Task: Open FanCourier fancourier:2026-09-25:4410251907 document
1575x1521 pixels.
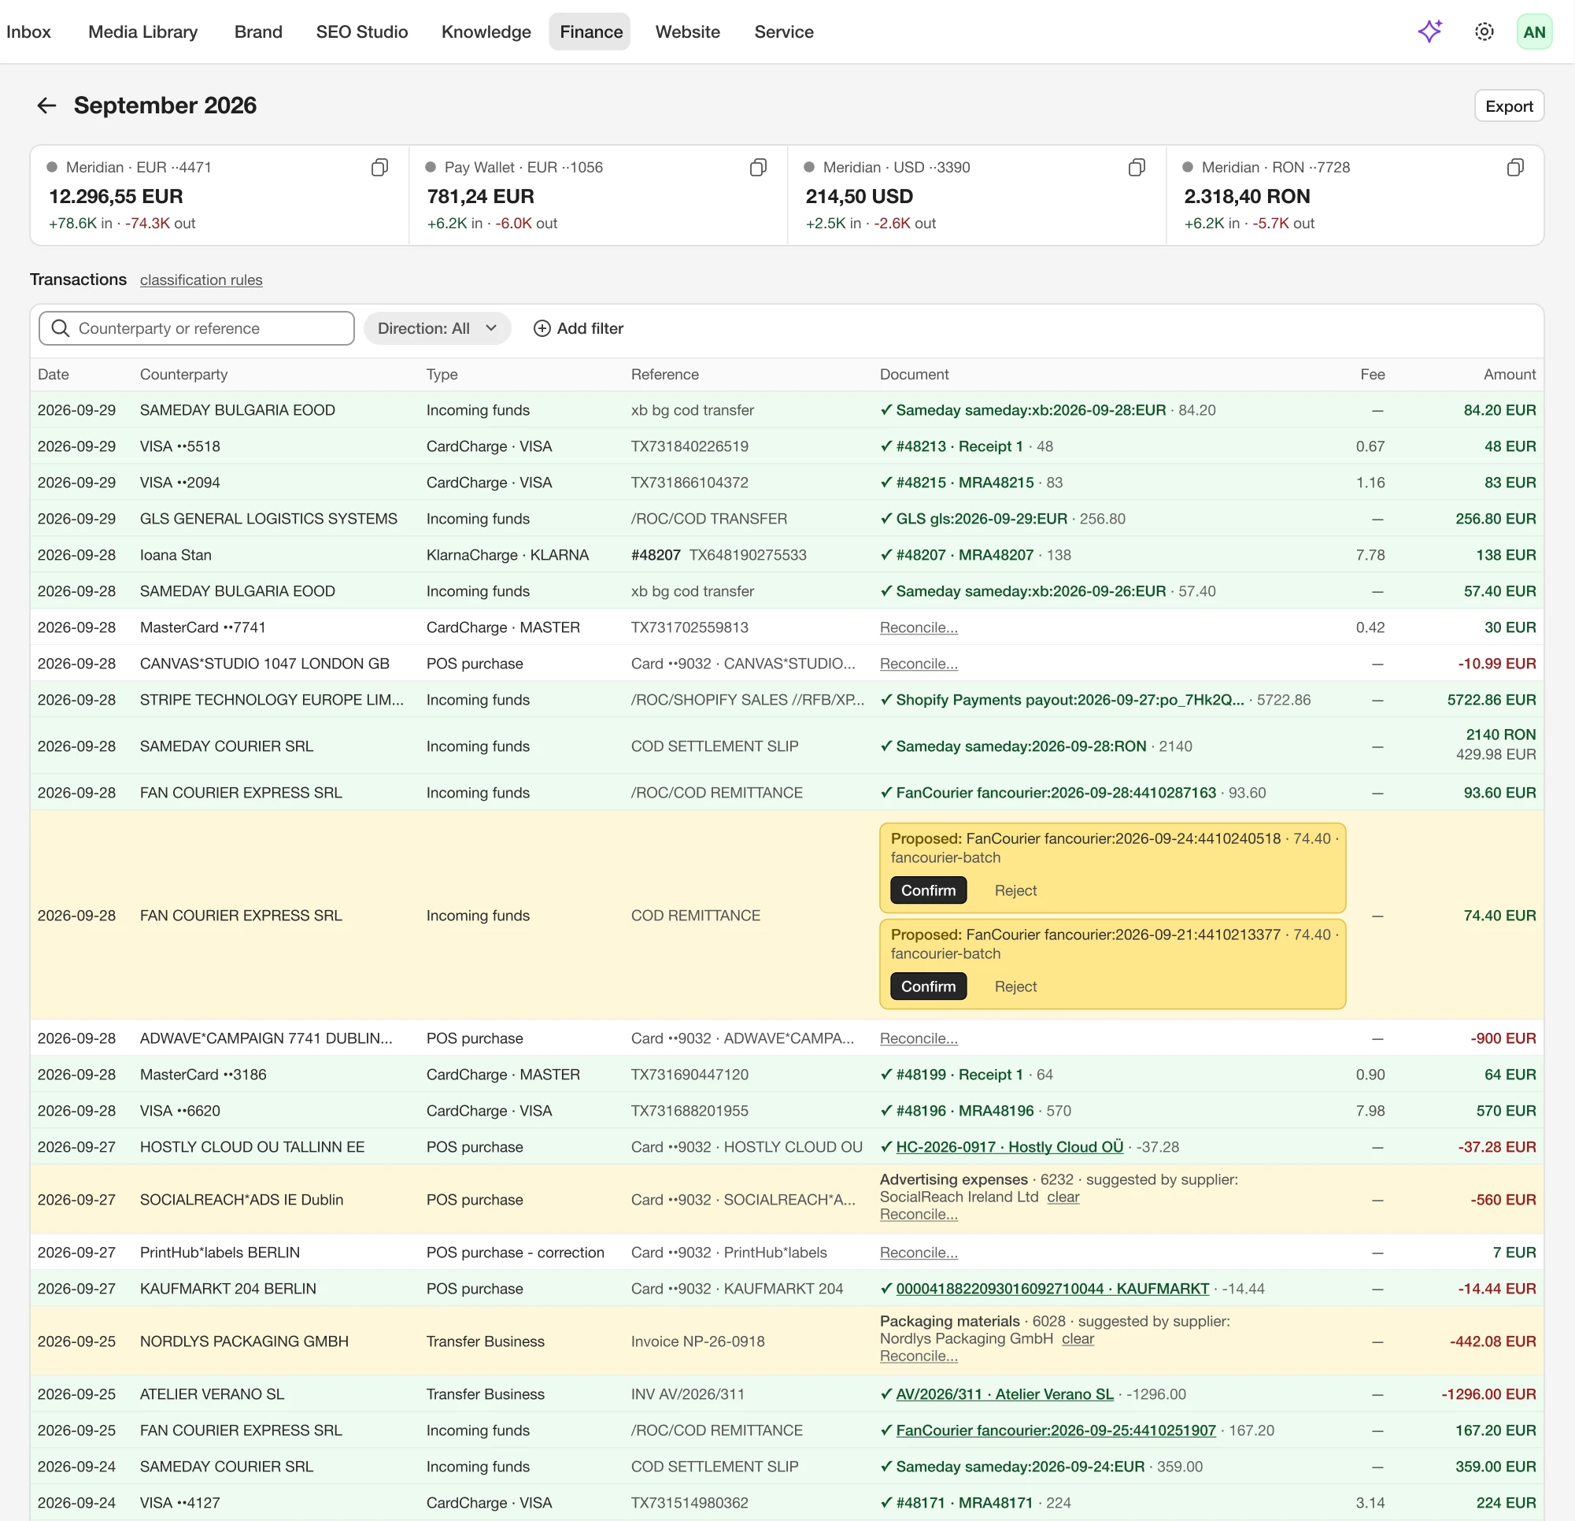Action: click(1056, 1430)
